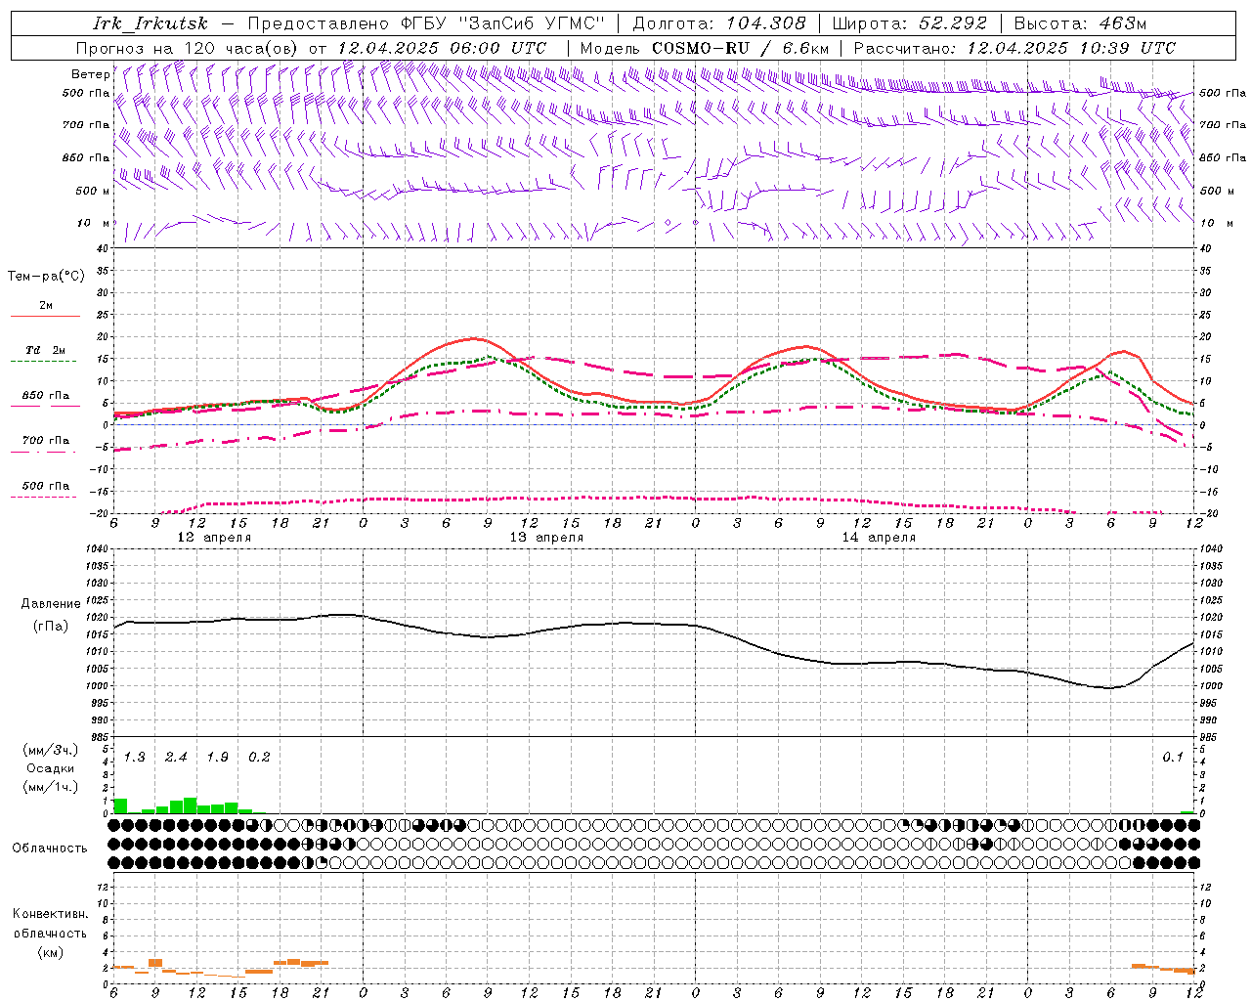Click the 700 гПа temperature legend entry
Viewport: 1251px width, 1001px height.
click(45, 441)
